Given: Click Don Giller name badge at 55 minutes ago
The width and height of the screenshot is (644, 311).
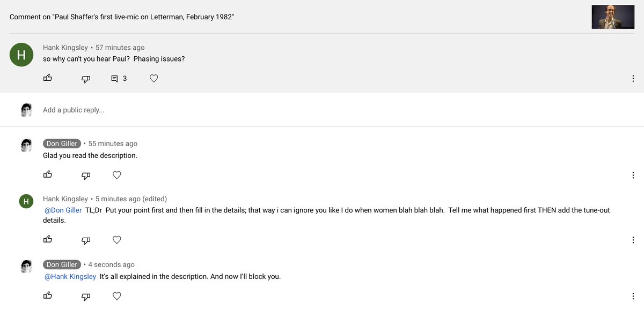Looking at the screenshot, I should [62, 143].
